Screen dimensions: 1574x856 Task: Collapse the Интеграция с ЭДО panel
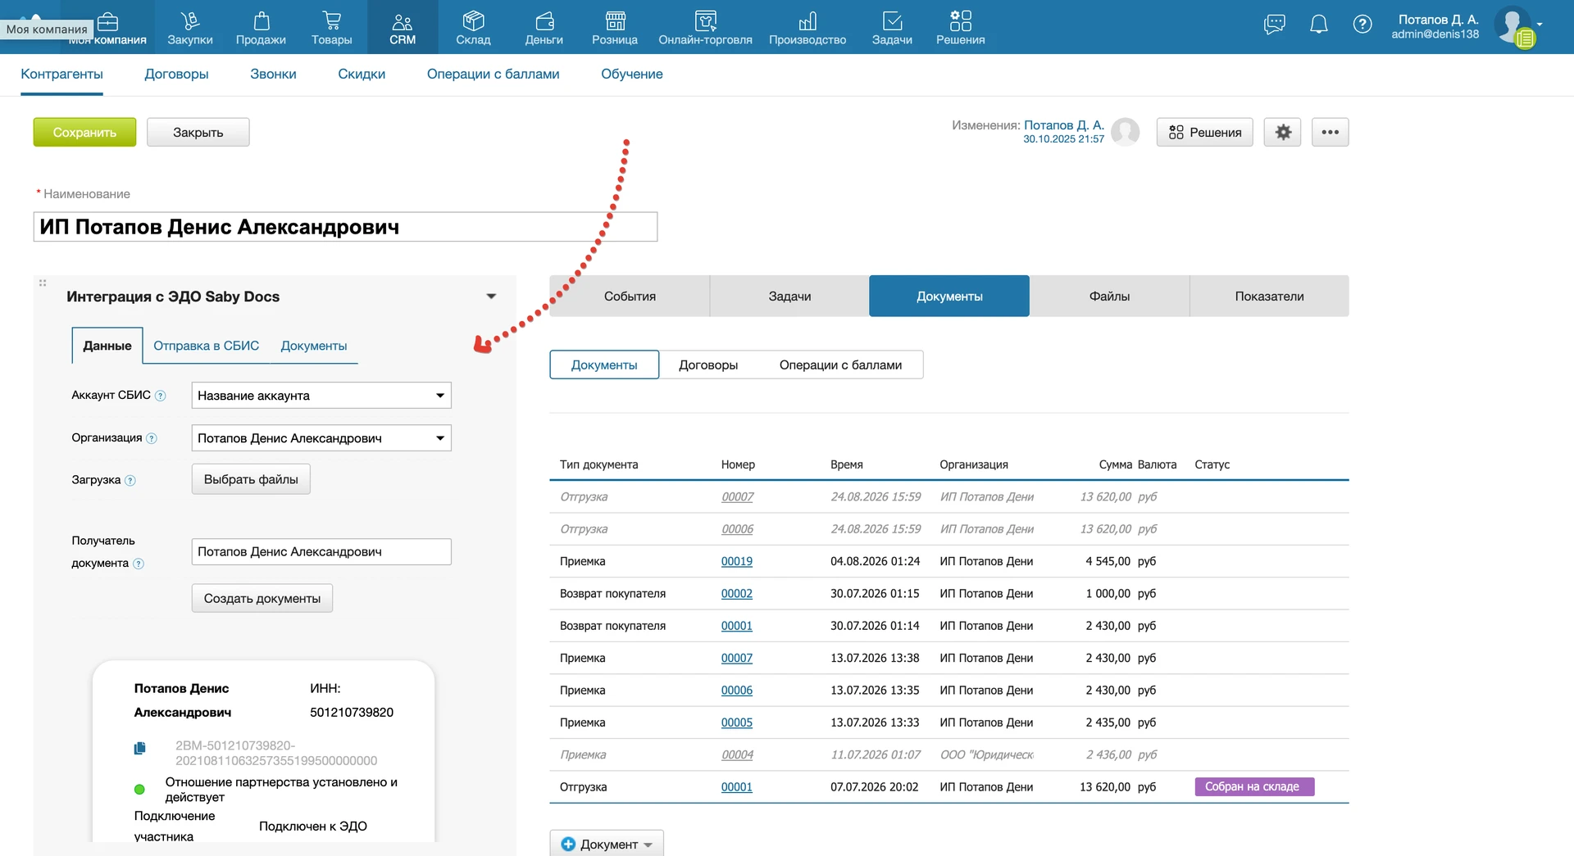(x=491, y=297)
